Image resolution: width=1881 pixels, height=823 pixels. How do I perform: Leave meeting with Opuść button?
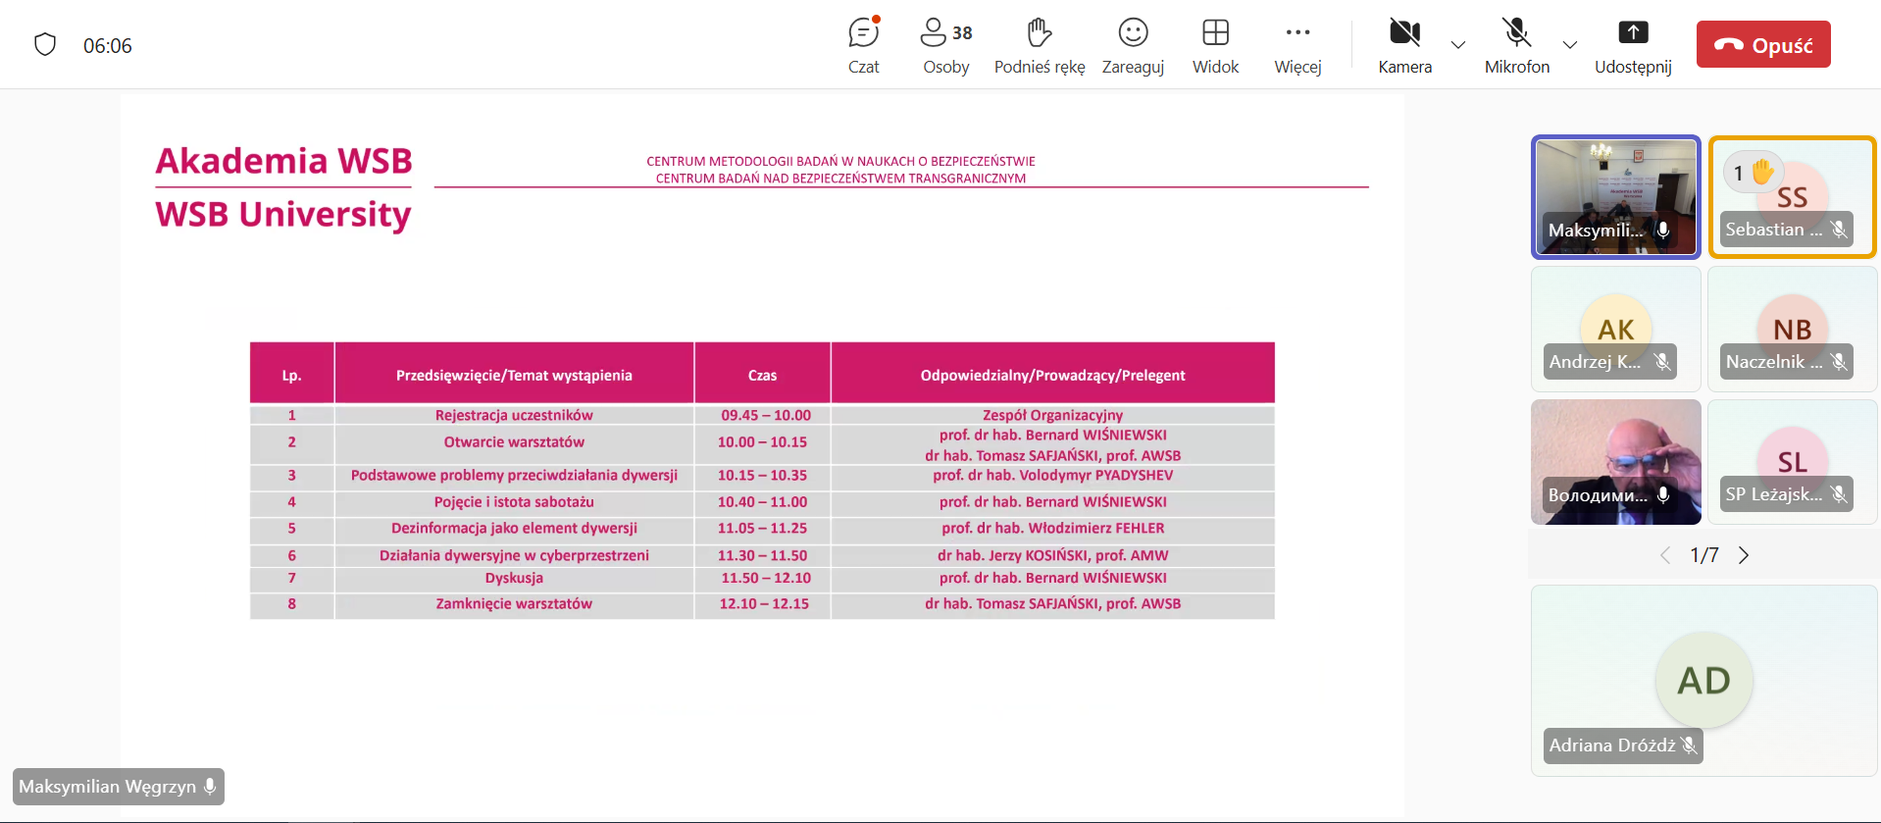(x=1762, y=45)
